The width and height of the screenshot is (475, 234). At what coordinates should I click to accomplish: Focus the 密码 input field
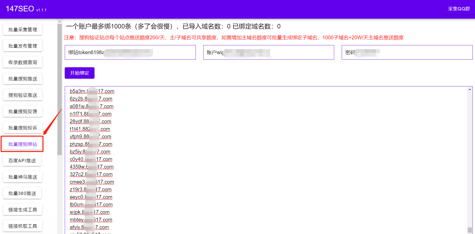pyautogui.click(x=407, y=52)
